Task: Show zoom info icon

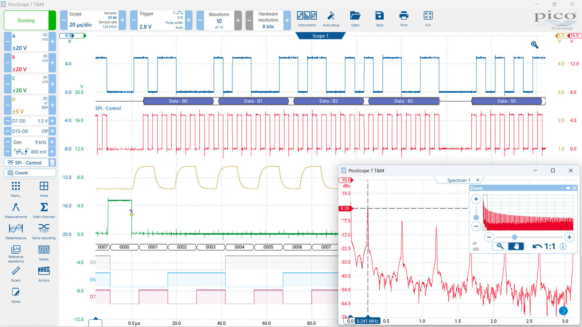Action: (x=563, y=246)
